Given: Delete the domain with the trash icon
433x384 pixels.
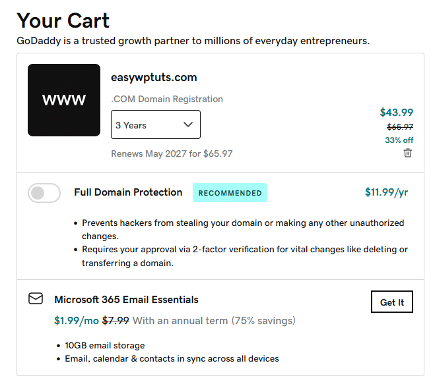Looking at the screenshot, I should point(408,153).
